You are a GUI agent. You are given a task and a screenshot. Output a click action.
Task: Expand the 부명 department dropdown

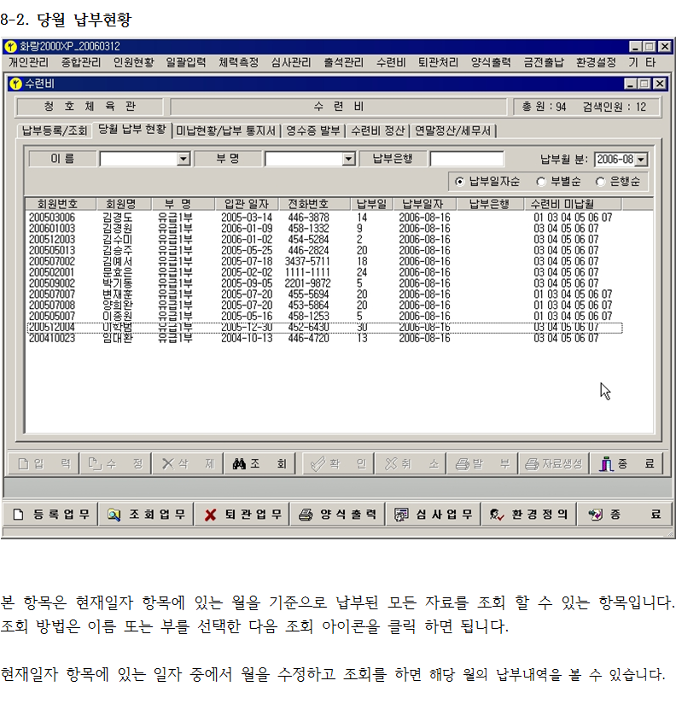[x=348, y=159]
